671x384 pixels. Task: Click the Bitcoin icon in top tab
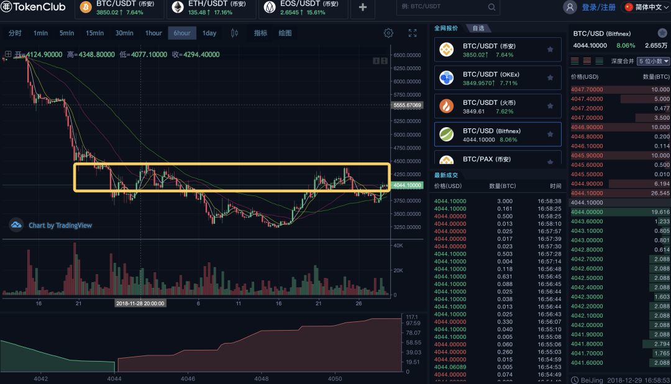[x=86, y=7]
